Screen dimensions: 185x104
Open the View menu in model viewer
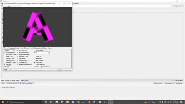15,6
